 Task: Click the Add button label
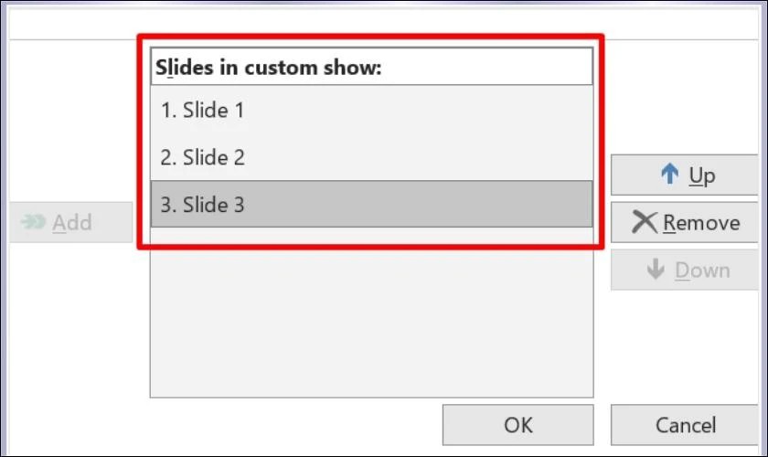click(x=72, y=223)
